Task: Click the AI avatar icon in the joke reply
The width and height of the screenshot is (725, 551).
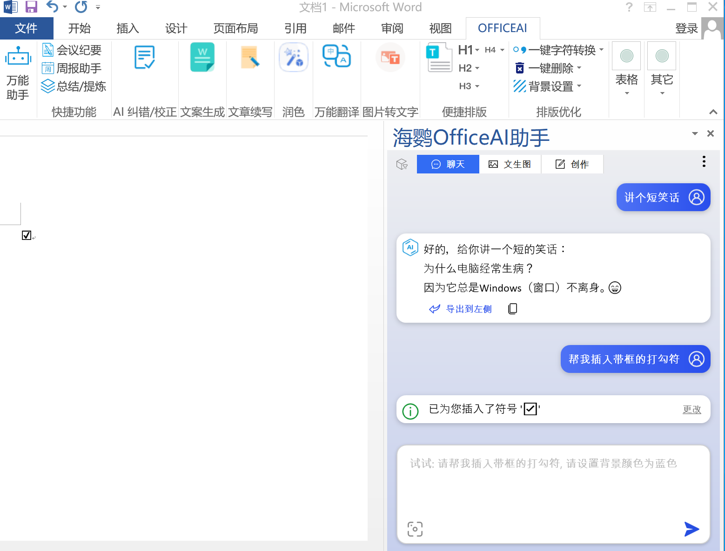Action: click(410, 247)
